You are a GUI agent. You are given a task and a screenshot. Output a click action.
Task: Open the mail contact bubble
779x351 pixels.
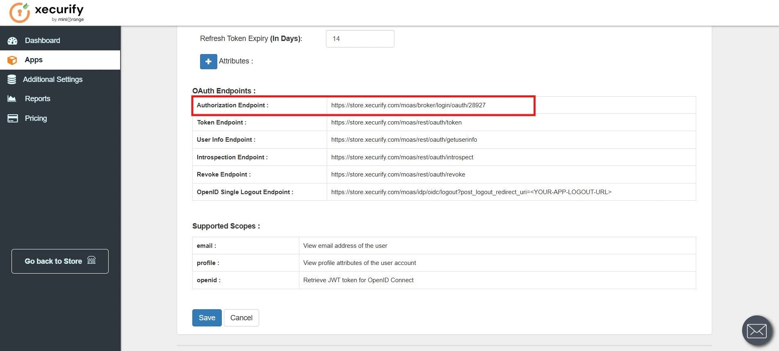tap(757, 330)
